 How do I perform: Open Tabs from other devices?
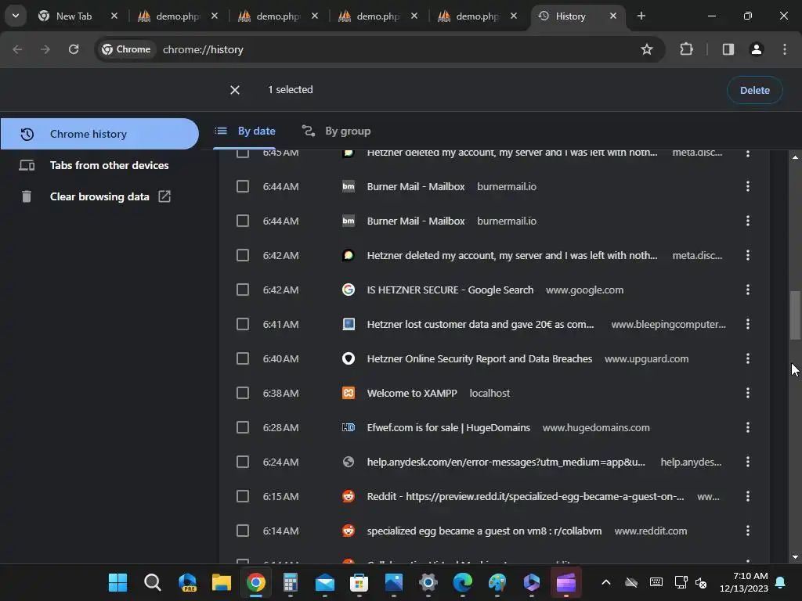(x=99, y=166)
